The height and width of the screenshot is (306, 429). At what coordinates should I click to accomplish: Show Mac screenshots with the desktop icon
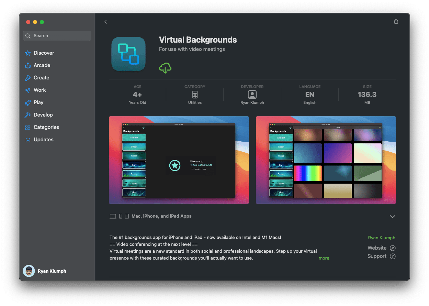click(x=113, y=216)
